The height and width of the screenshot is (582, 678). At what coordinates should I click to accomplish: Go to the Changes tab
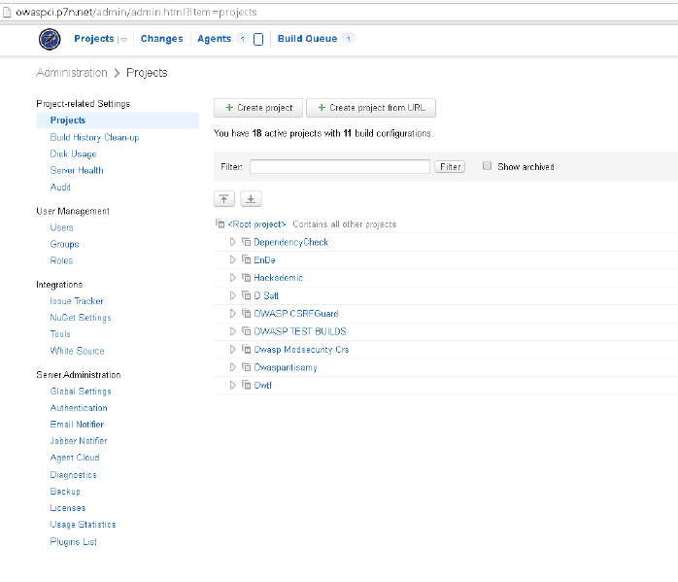pos(161,39)
